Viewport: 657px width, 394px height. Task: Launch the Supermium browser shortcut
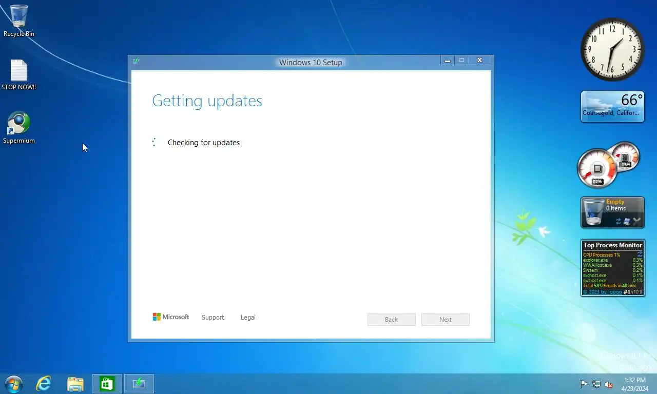19,128
